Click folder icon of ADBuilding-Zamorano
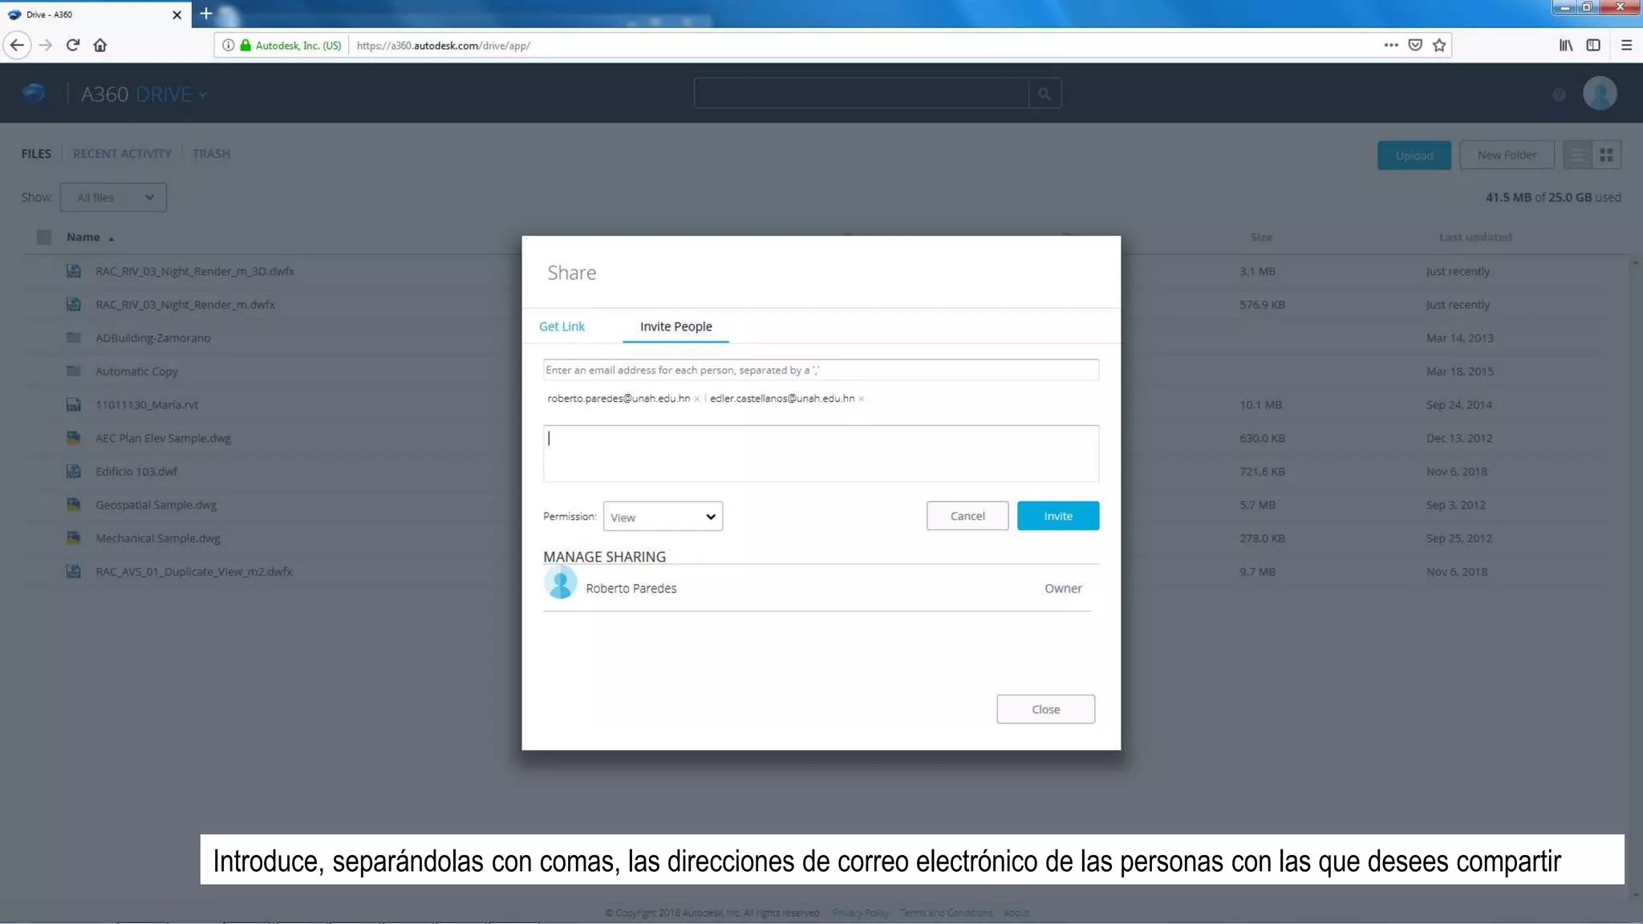The image size is (1643, 924). coord(74,338)
